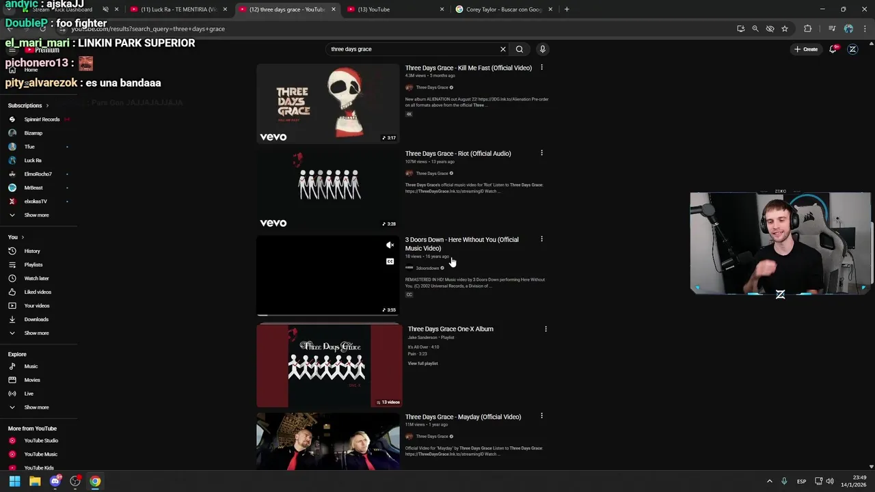This screenshot has height=492, width=875.
Task: Clear the YouTube search box text
Action: 503,49
